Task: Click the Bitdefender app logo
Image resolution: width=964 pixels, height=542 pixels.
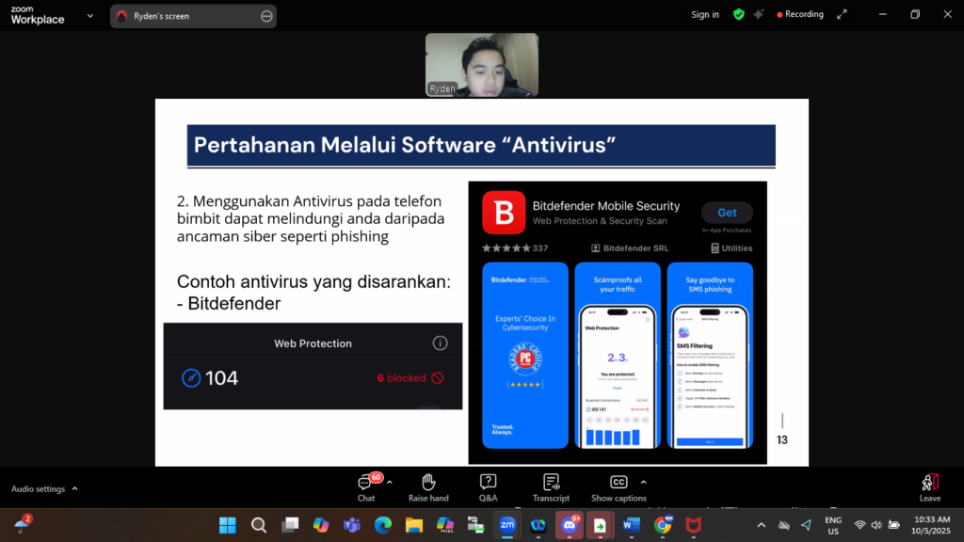Action: 504,213
